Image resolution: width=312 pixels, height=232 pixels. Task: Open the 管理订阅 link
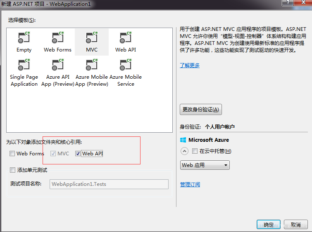[x=190, y=184]
